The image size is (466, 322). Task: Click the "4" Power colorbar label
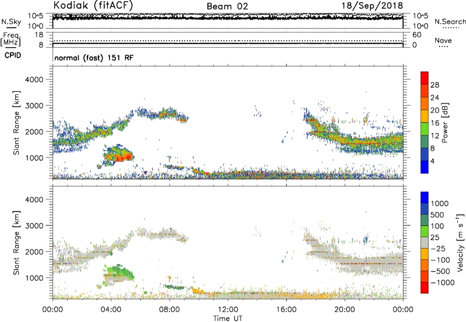(432, 161)
